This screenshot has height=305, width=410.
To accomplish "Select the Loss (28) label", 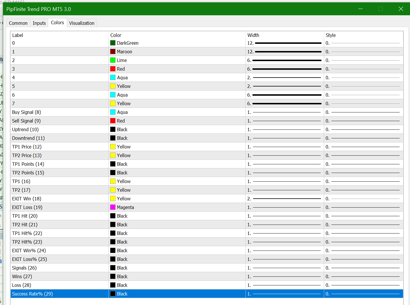I will [x=22, y=285].
